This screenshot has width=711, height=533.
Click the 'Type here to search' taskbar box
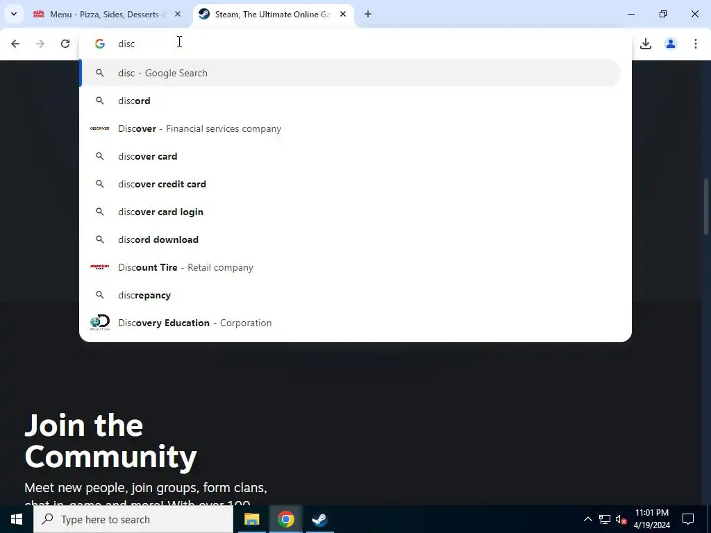coord(133,519)
